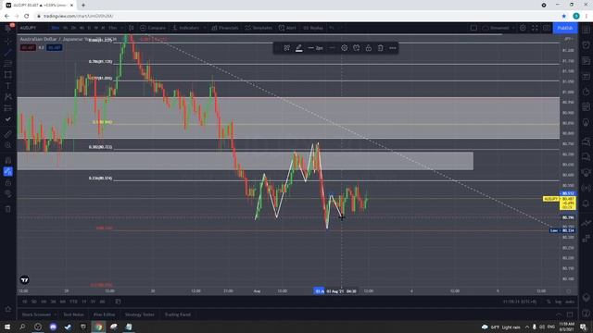This screenshot has width=593, height=333.
Task: Open the Strategy Tester tab
Action: 140,314
